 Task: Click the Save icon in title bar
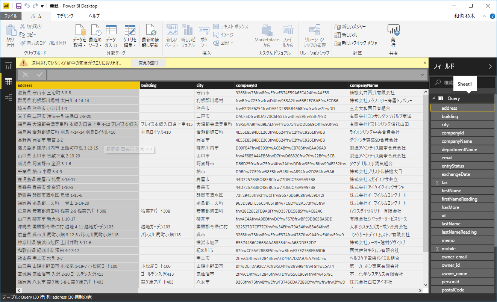(19, 6)
